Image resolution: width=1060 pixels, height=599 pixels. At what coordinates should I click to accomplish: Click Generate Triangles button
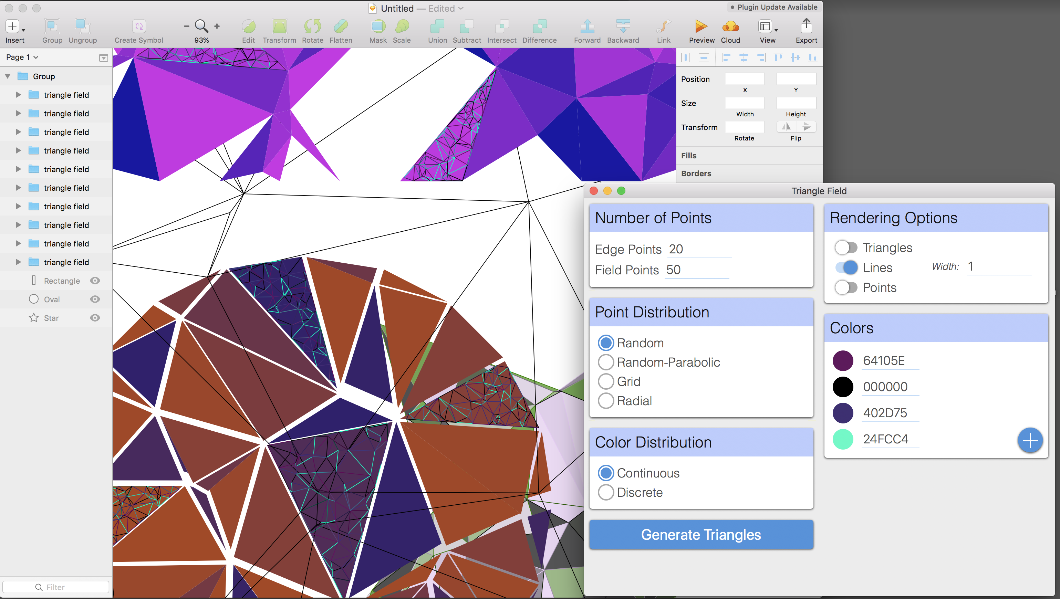(x=701, y=534)
